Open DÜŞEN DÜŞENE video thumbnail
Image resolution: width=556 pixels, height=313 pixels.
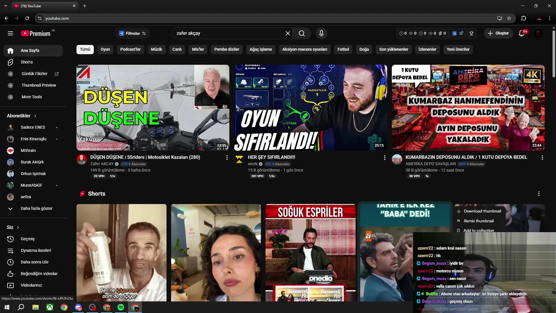pyautogui.click(x=153, y=107)
